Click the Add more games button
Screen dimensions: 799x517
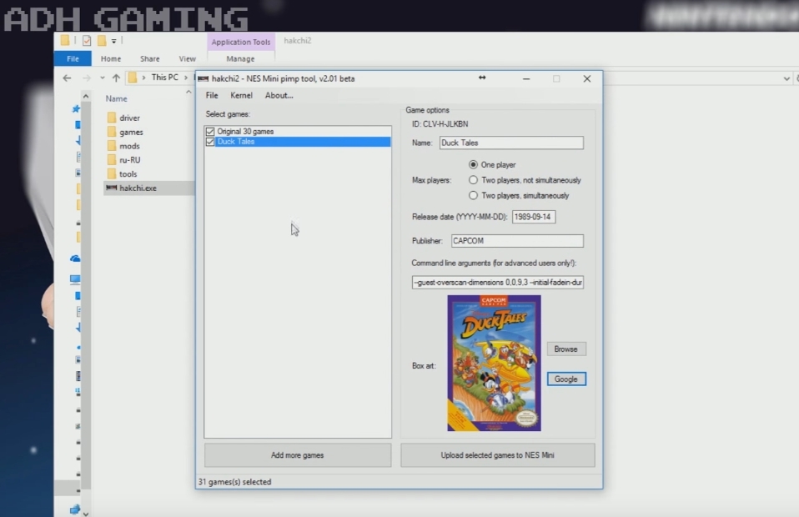(x=297, y=455)
